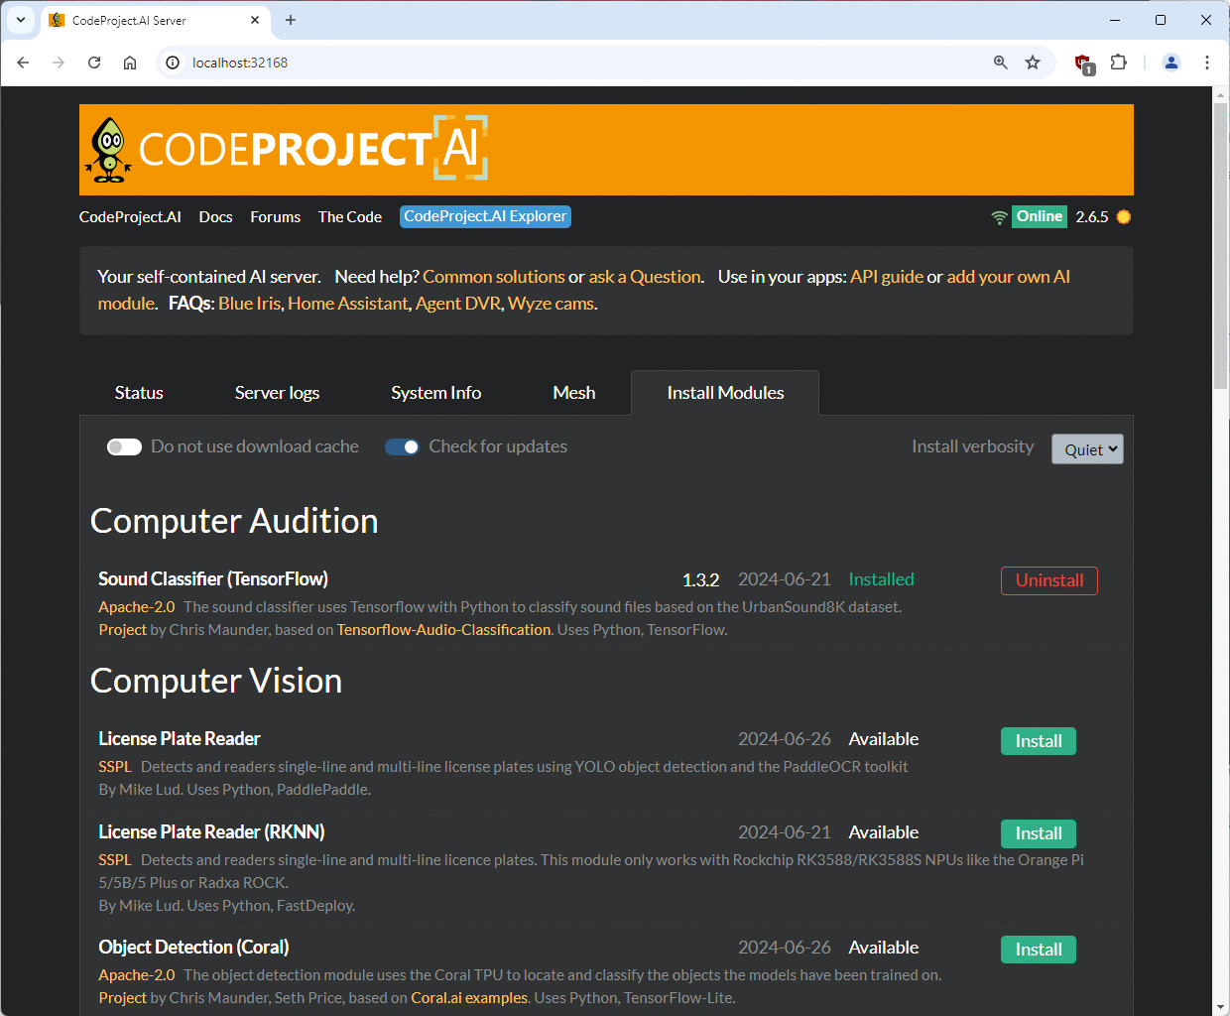Open the Tensorflow-Audio-Classification link
This screenshot has height=1016, width=1230.
click(443, 630)
